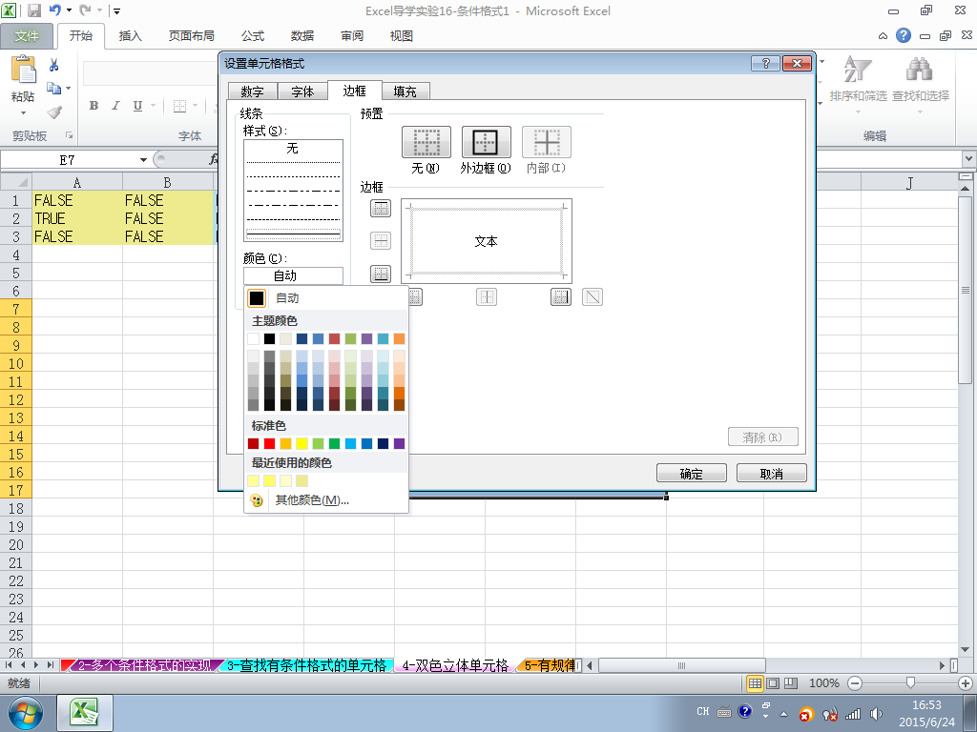Screen dimensions: 977x732
Task: Cancel the dialog with 取消
Action: [x=771, y=473]
